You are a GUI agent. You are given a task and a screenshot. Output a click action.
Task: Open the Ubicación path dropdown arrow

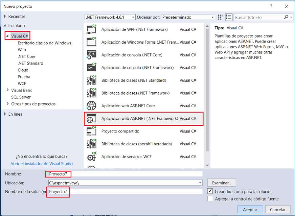[200, 183]
